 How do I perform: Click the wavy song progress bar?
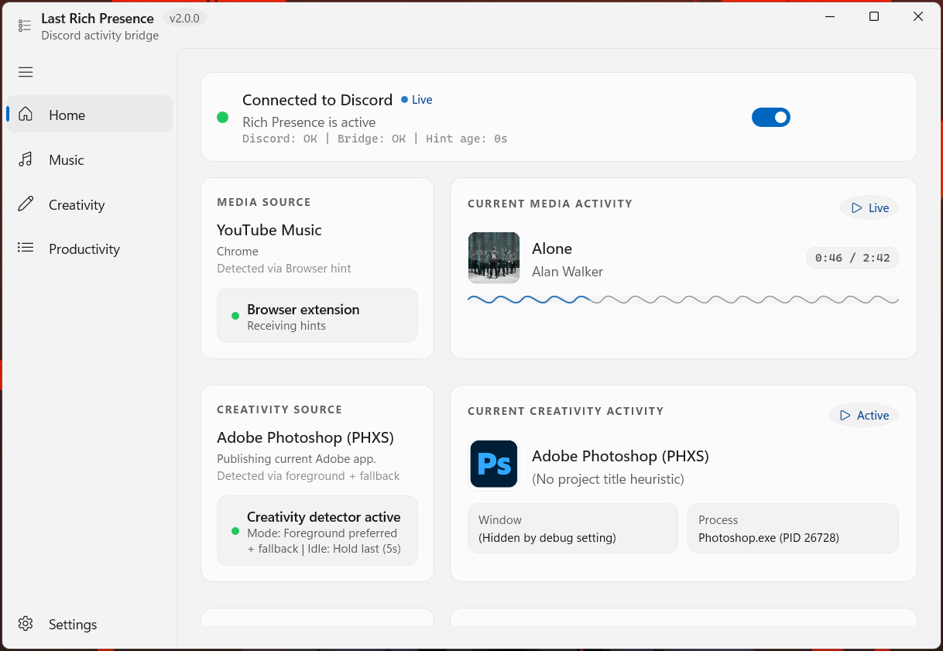click(684, 300)
